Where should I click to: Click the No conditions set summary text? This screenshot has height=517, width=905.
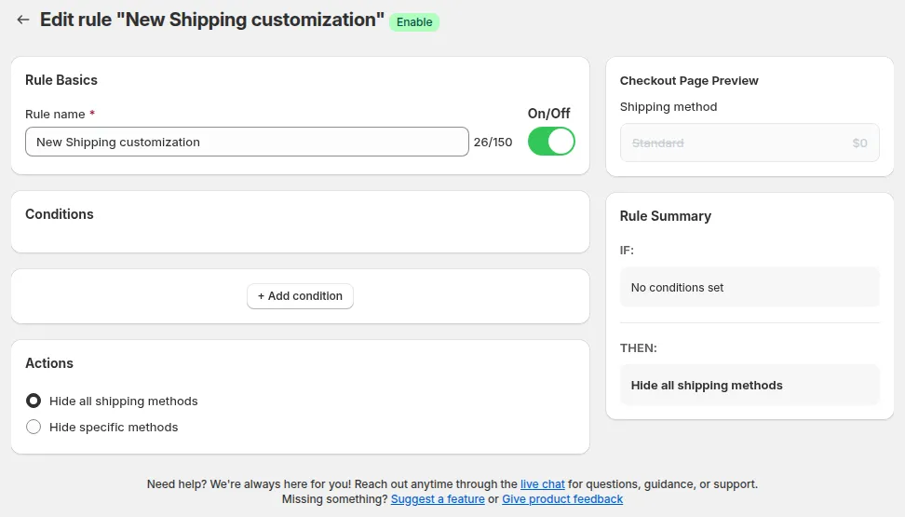tap(677, 288)
